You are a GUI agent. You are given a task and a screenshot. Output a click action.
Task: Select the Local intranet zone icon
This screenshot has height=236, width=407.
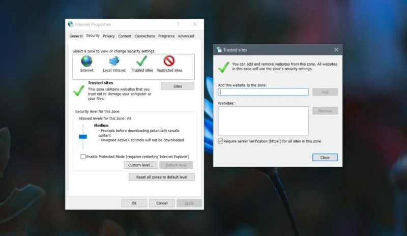tap(114, 61)
